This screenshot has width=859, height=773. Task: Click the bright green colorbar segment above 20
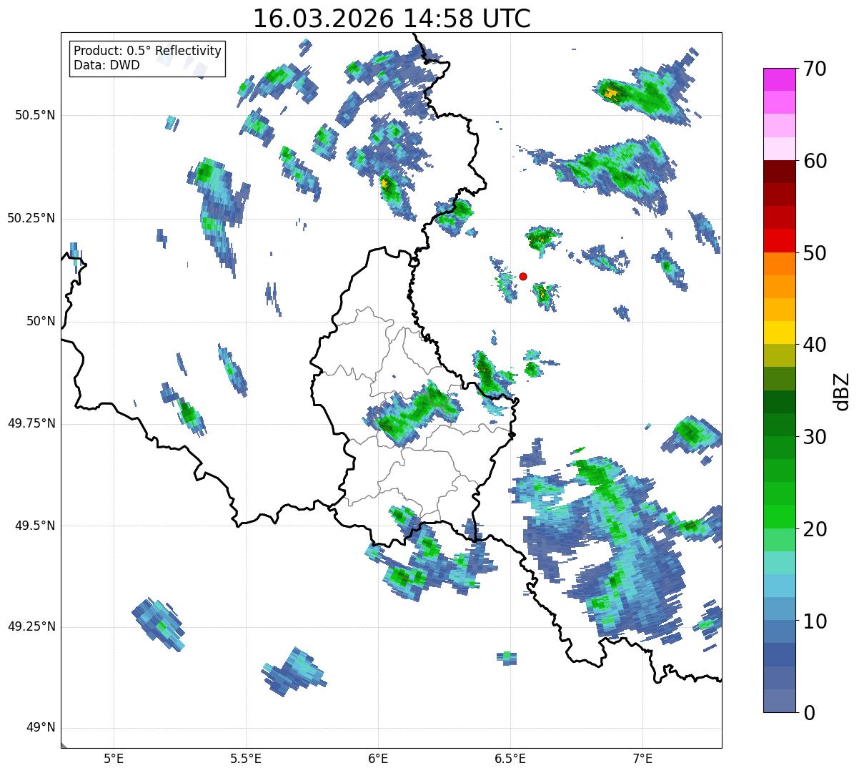780,517
